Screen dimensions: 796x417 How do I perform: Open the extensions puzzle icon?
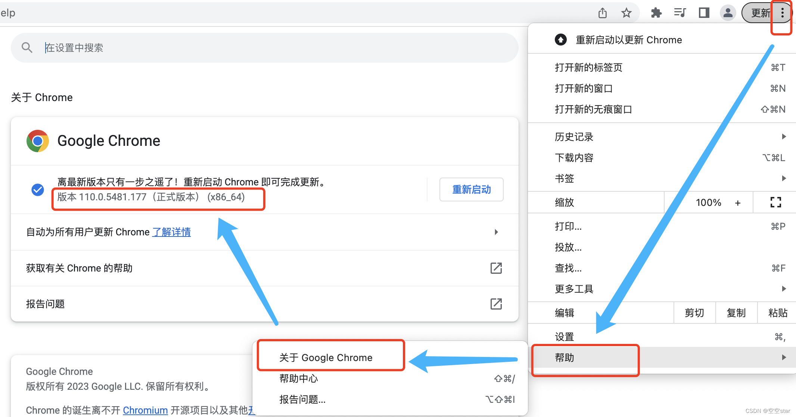coord(656,13)
